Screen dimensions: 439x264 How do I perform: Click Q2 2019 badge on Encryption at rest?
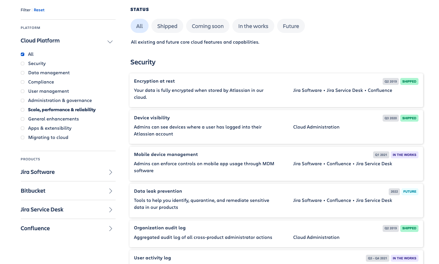point(391,81)
